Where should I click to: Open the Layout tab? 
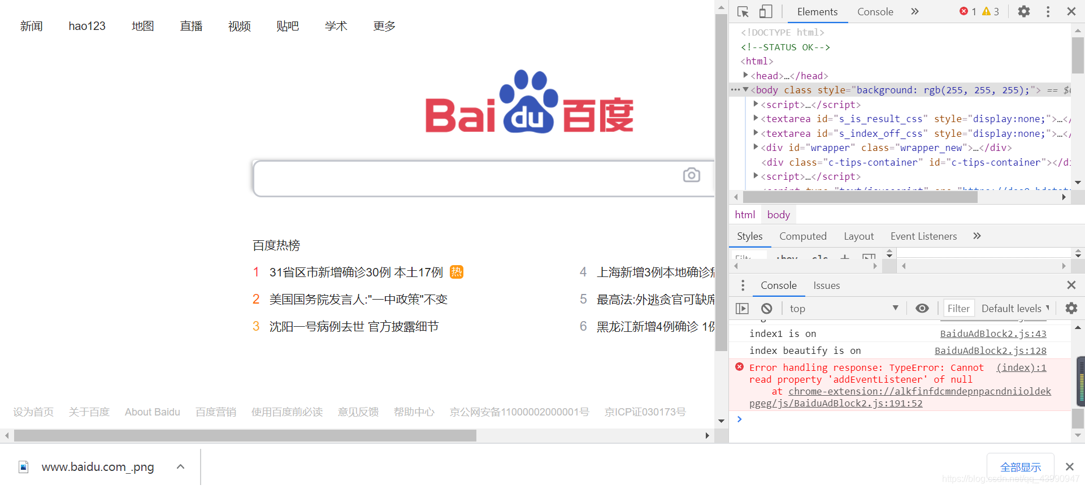(x=858, y=236)
